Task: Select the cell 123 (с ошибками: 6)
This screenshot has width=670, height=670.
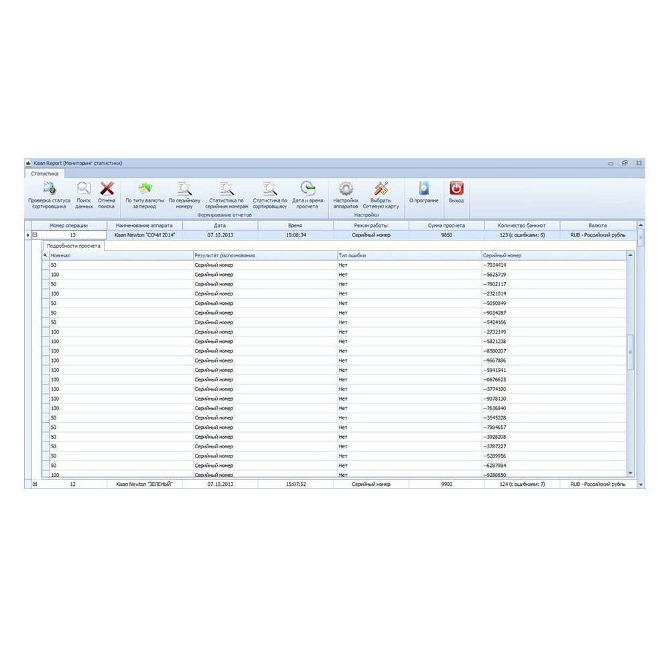Action: tap(522, 235)
